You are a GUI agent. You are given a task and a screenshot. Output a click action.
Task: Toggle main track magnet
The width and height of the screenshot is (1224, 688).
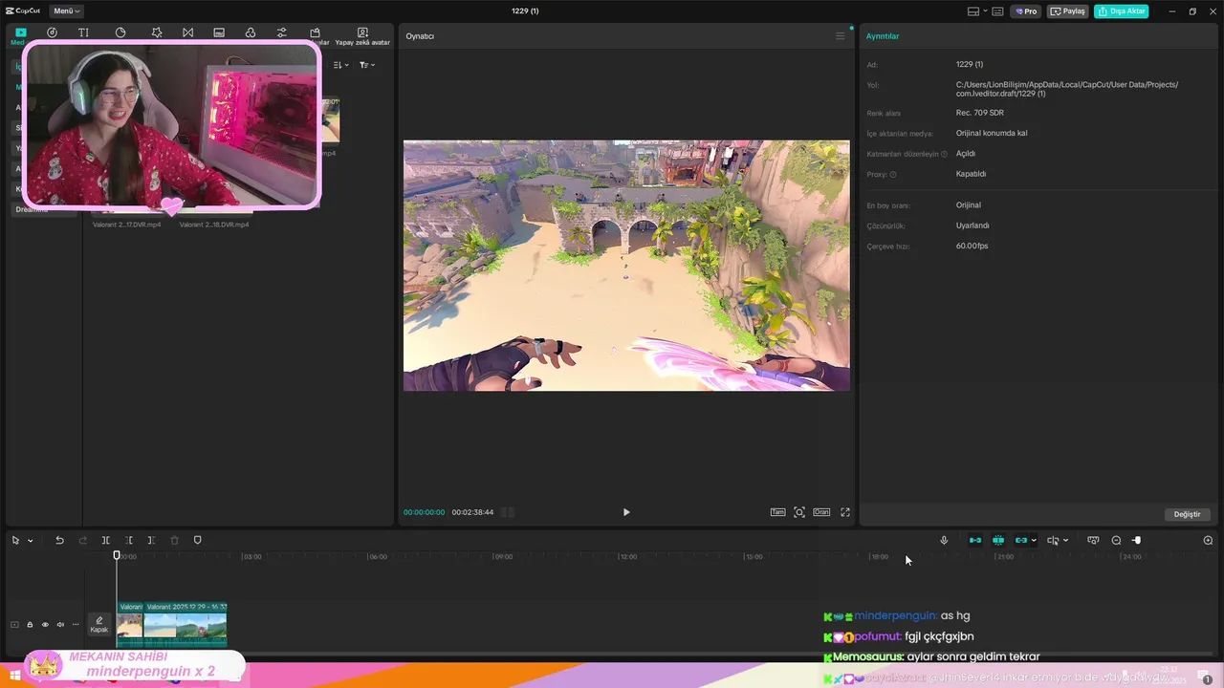point(975,540)
